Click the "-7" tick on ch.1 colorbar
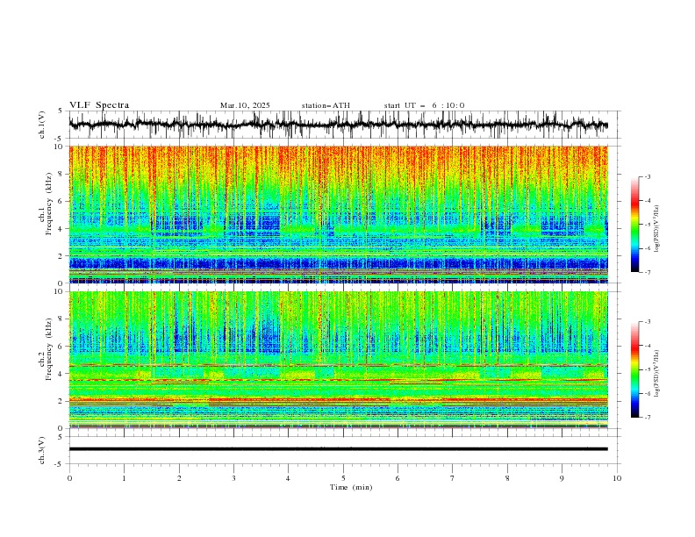This screenshot has width=695, height=537. coord(648,272)
